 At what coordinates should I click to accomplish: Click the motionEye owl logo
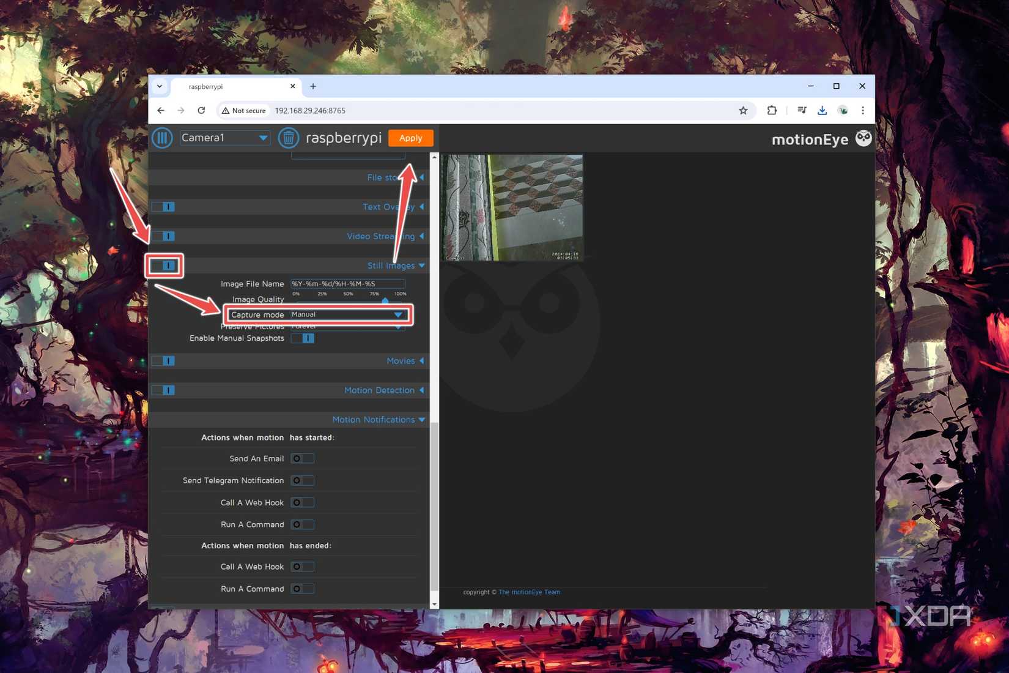(863, 138)
